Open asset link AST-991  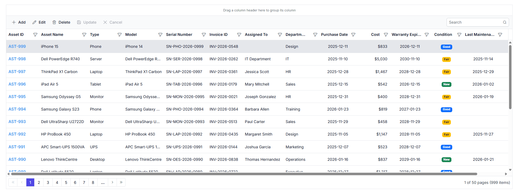pos(17,147)
